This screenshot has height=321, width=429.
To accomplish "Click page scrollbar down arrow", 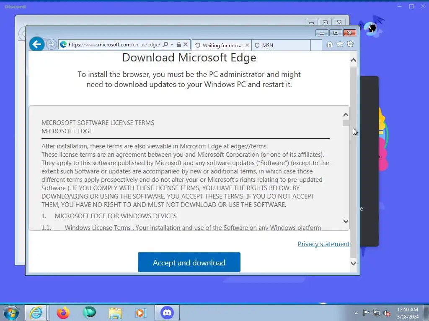I will tap(354, 263).
